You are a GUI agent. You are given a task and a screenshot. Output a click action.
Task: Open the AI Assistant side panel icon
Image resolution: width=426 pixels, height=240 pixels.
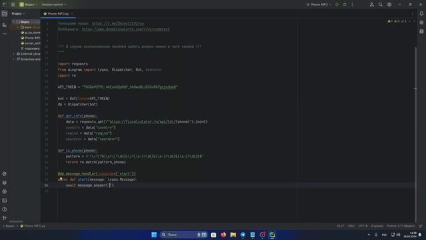(x=421, y=23)
